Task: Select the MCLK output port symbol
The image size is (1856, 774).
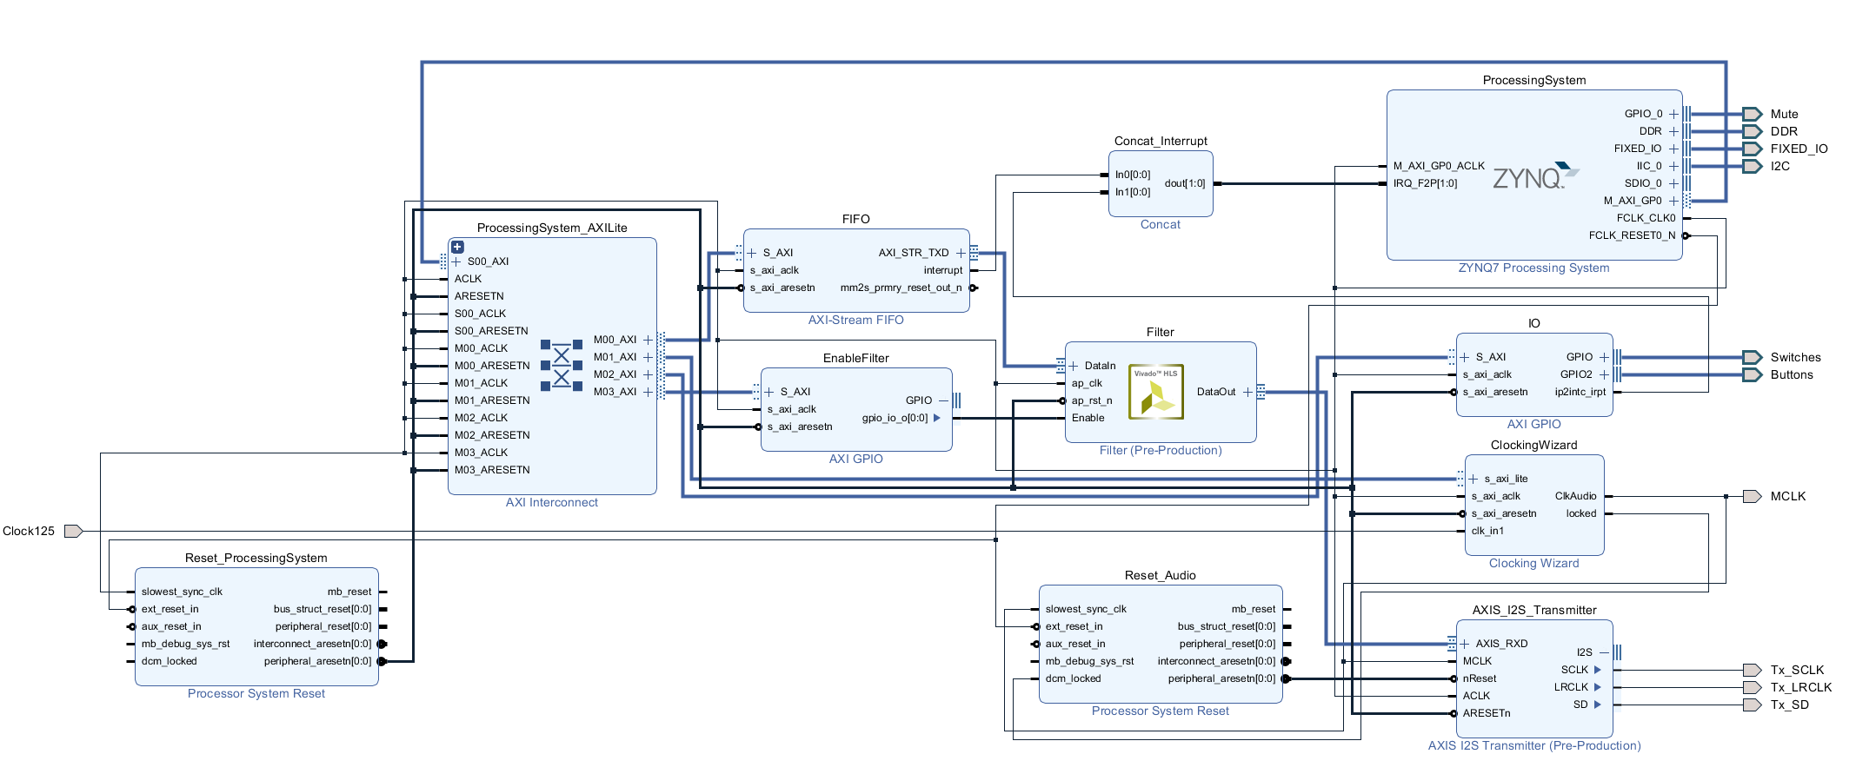Action: click(1752, 496)
